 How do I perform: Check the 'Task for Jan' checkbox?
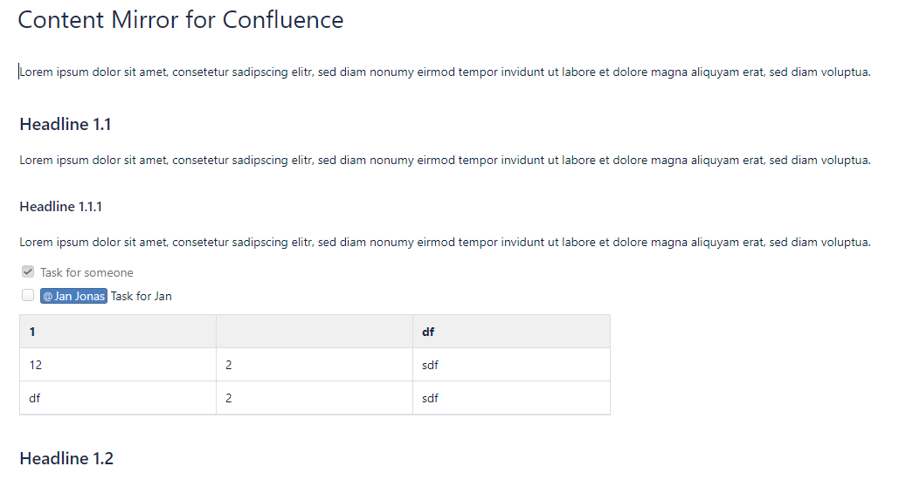[28, 296]
